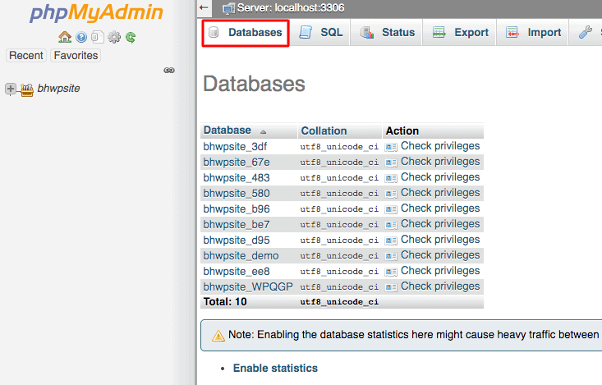Open database bhwpsite_3df

click(235, 147)
